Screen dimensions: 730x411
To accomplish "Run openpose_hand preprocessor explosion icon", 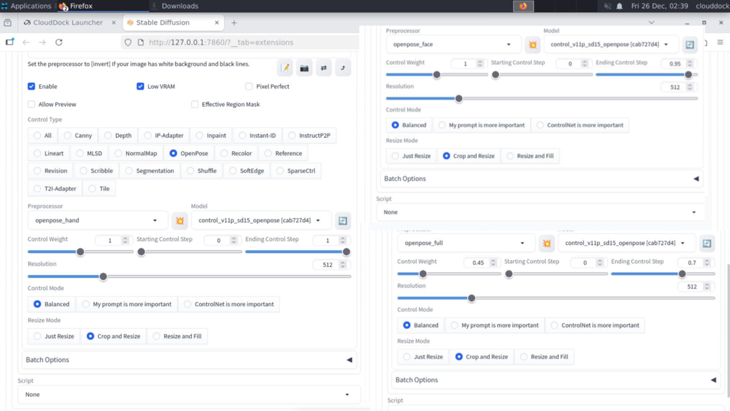I will tap(180, 221).
